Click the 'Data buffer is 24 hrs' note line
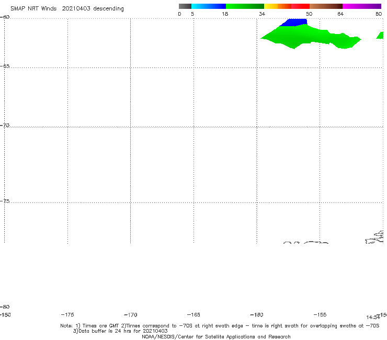Viewport: 387px width, 340px height. pyautogui.click(x=120, y=331)
